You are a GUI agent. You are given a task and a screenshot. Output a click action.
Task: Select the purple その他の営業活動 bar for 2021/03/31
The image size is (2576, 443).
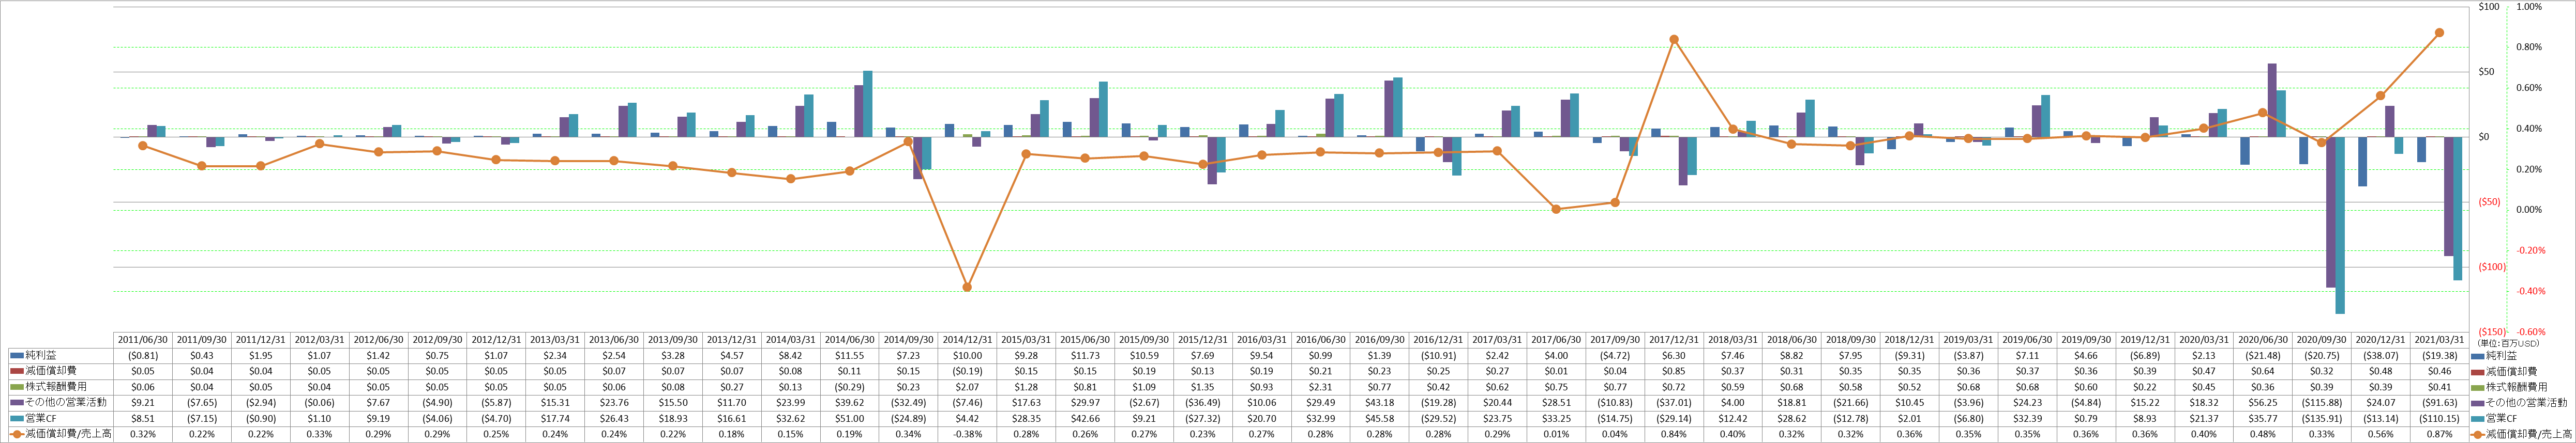(2448, 197)
